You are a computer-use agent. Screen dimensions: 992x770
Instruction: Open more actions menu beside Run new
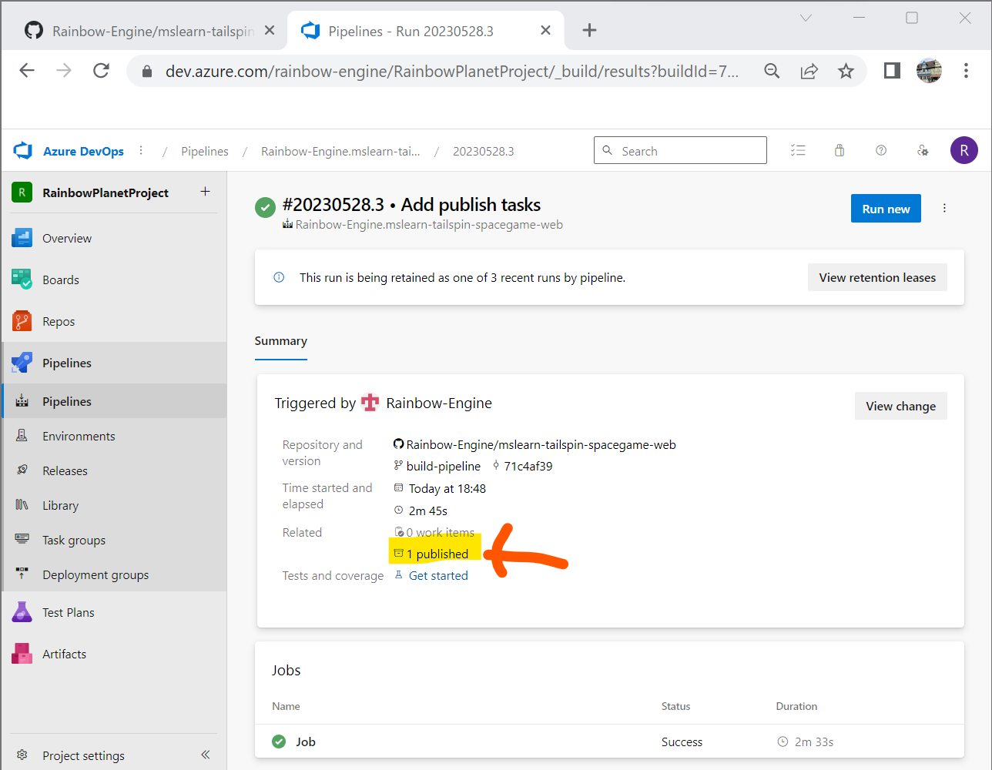944,208
